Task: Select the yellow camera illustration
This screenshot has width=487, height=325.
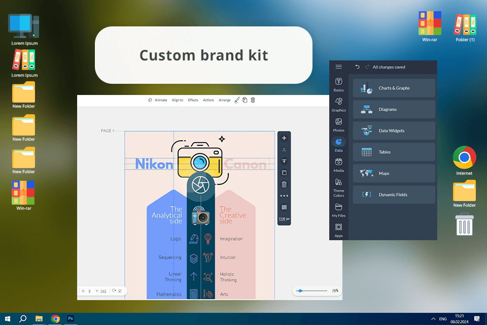Action: click(x=200, y=160)
